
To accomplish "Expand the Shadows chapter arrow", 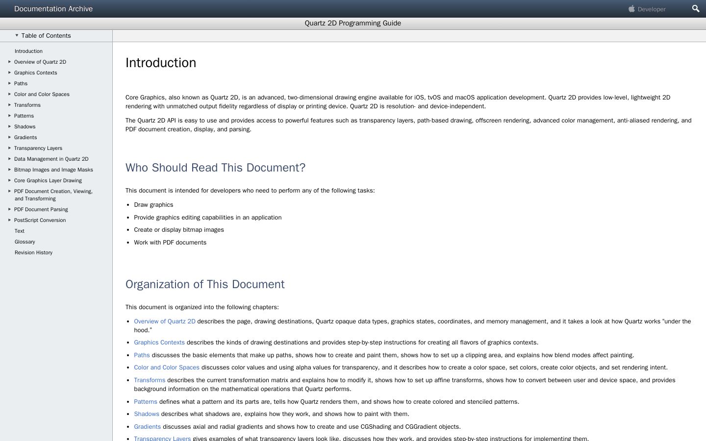I will pos(9,126).
